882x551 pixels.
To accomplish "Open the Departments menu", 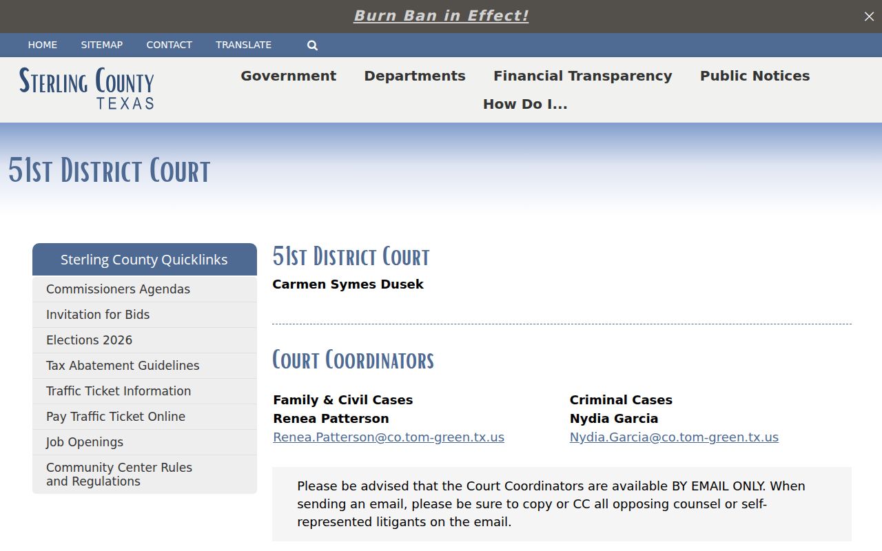I will (415, 76).
